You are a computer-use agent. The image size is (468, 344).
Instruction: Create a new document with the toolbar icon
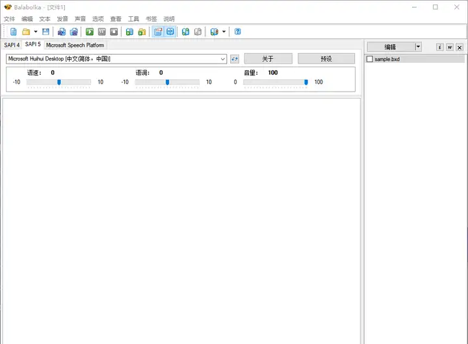coord(14,32)
